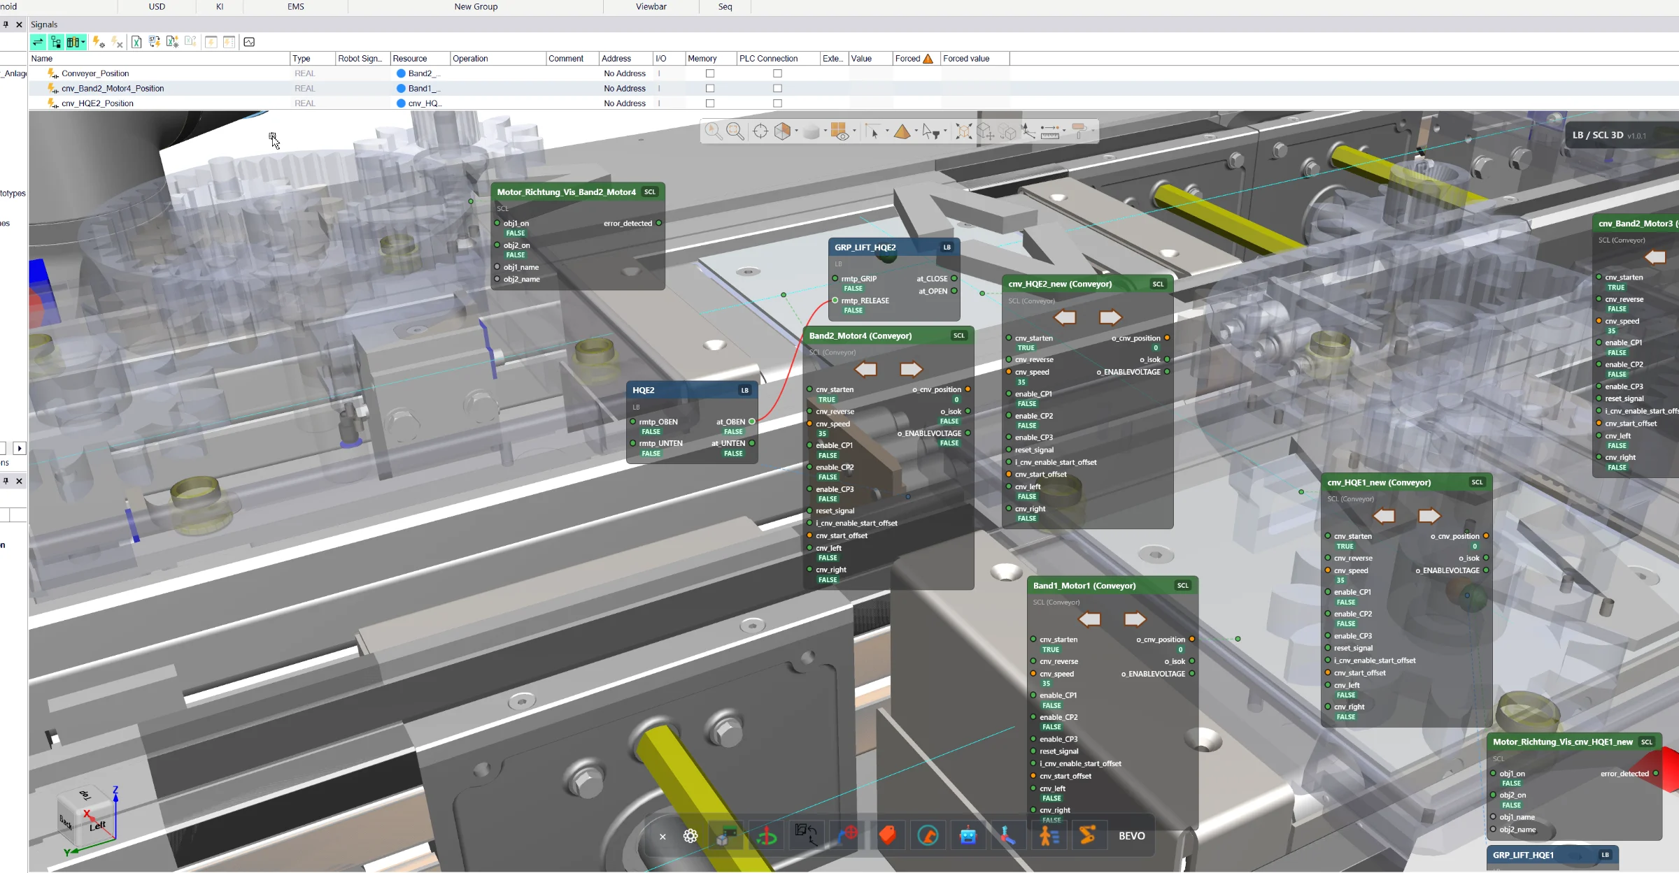
Task: Click the zoom to fit magnifier icon
Action: 735,131
